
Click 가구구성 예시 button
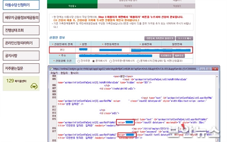coord(185,38)
